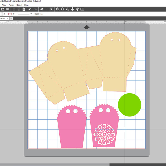Click the line thickness value field
The height and width of the screenshot is (166, 166).
coord(37,14)
